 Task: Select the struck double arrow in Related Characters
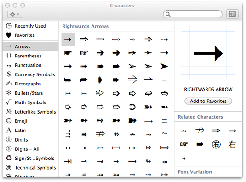tap(200, 130)
